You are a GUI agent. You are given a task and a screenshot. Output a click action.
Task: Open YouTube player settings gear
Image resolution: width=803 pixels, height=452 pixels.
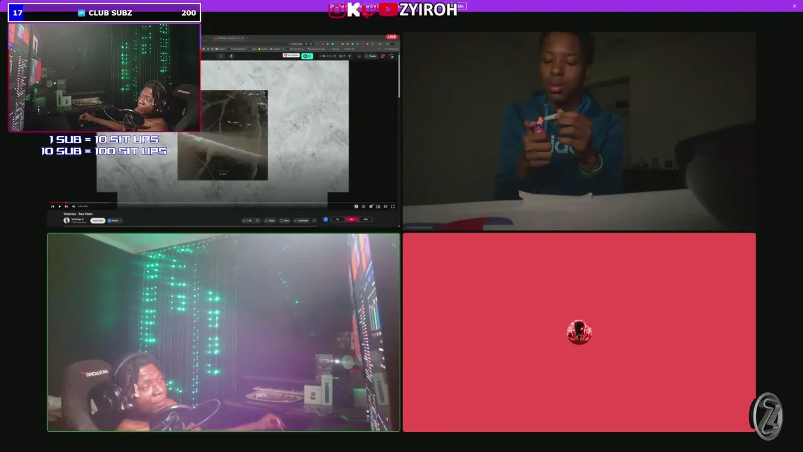point(371,207)
